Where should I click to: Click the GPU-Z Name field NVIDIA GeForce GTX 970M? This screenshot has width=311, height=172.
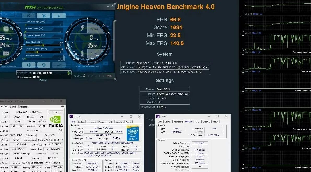tap(28, 112)
